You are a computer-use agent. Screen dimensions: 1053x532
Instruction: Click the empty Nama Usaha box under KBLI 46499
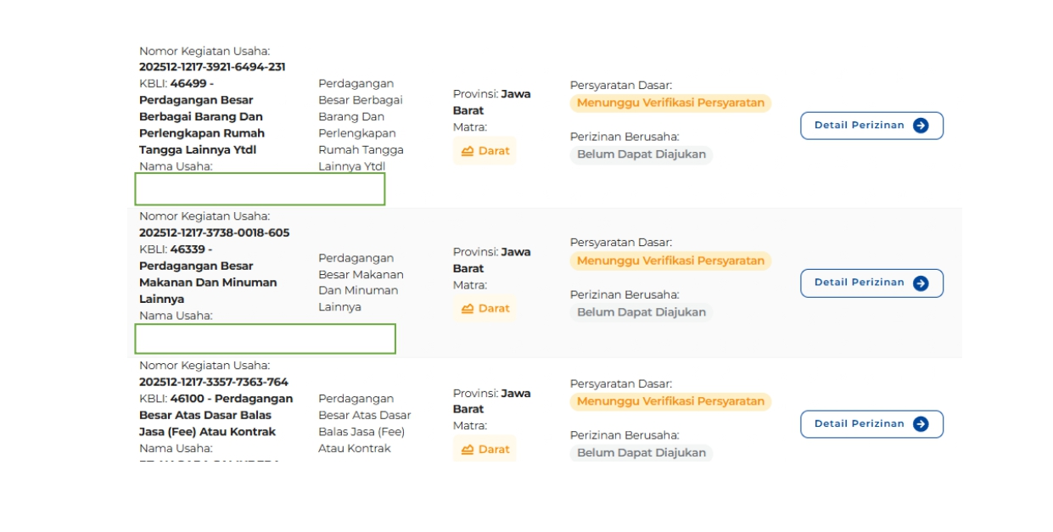coord(260,189)
